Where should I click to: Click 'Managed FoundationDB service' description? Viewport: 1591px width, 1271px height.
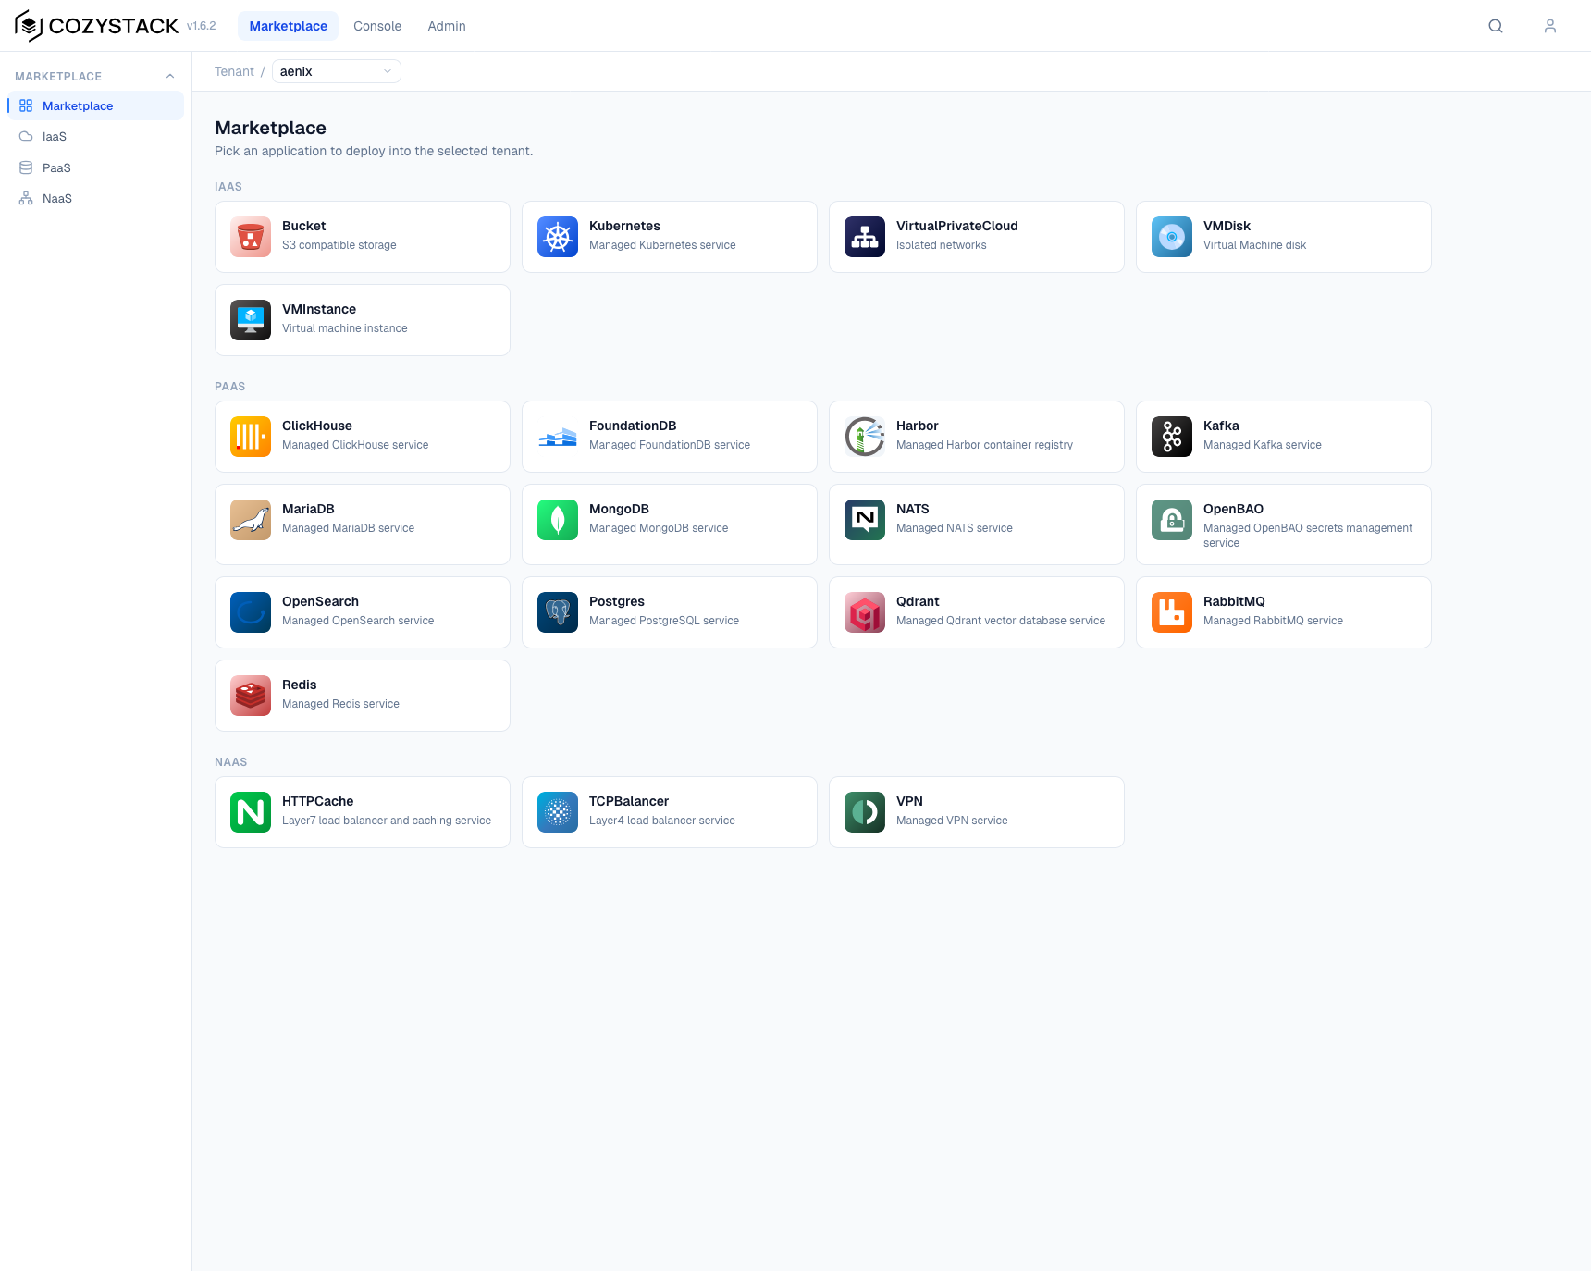(670, 445)
